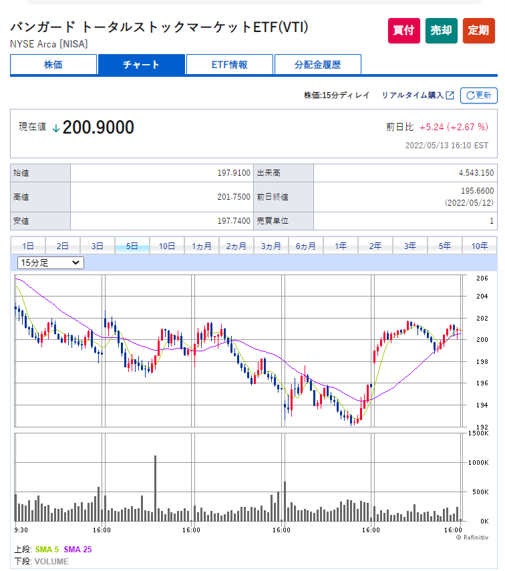The width and height of the screenshot is (505, 571).
Task: Select the 3カ月 chart period
Action: pyautogui.click(x=271, y=246)
